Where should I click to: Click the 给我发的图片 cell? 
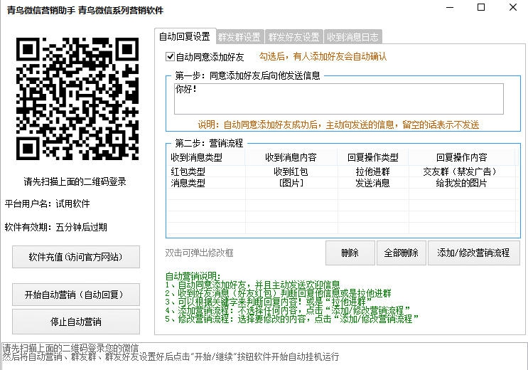[462, 183]
